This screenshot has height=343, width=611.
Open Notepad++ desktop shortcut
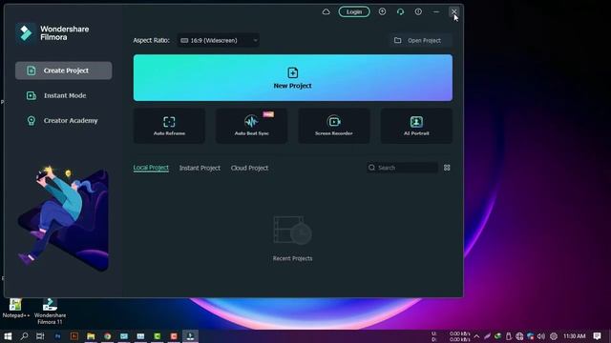click(x=15, y=309)
